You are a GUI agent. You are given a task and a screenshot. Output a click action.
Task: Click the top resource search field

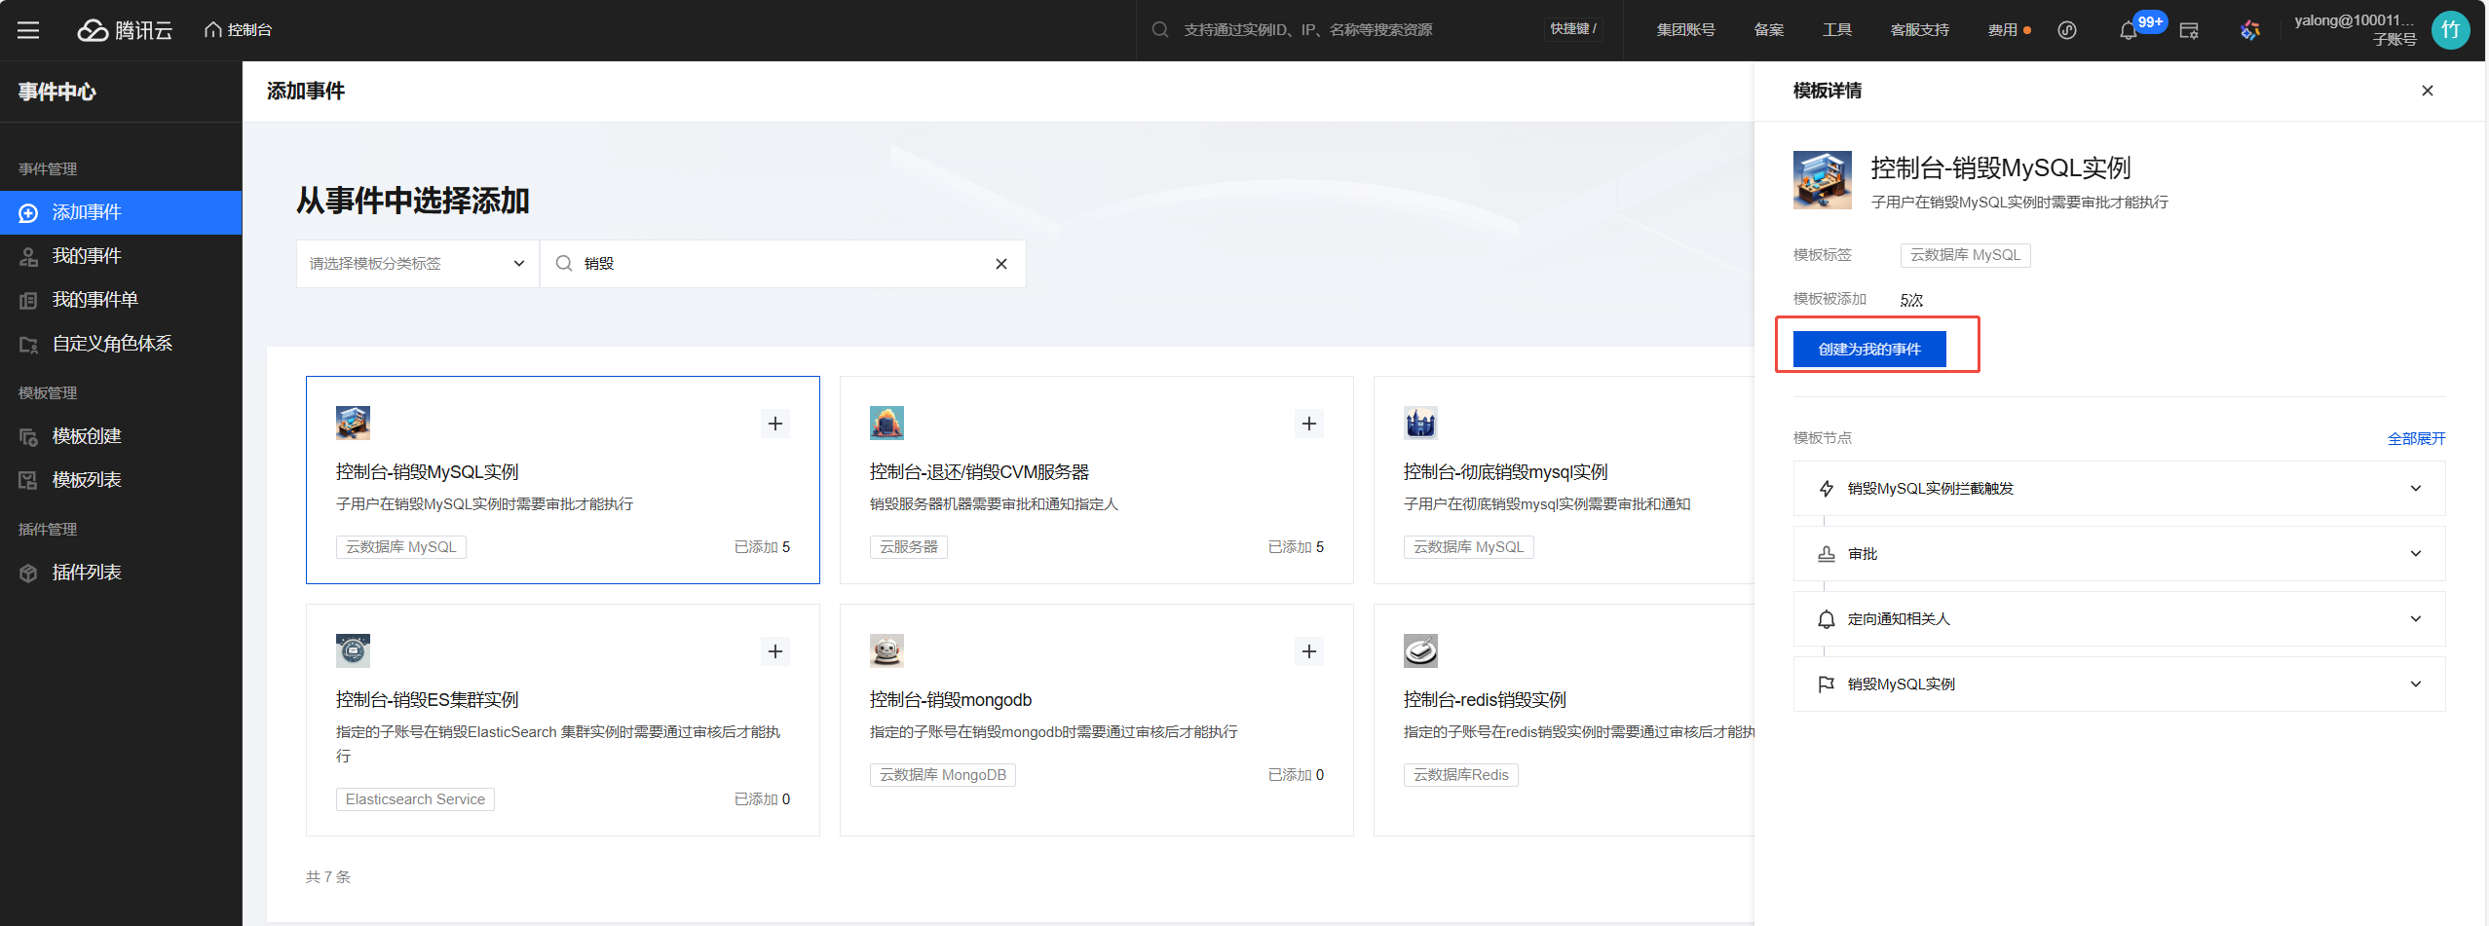coord(1344,30)
